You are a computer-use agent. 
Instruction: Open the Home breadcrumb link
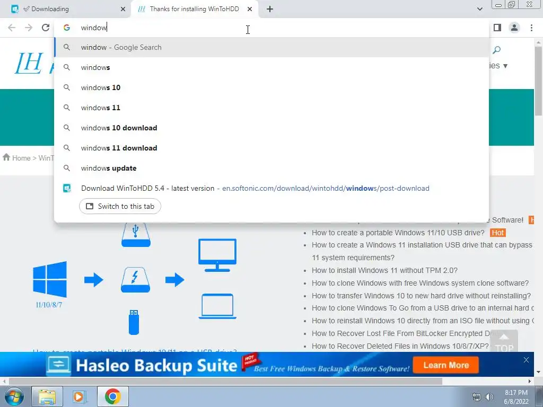point(21,158)
